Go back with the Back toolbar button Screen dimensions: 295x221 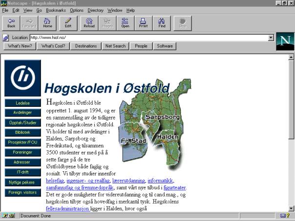click(11, 23)
